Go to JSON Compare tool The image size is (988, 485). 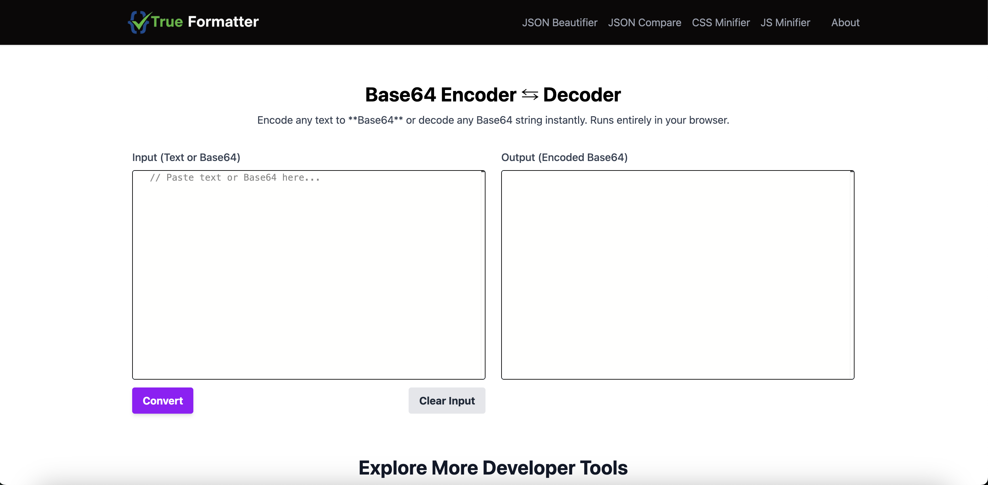pos(644,23)
